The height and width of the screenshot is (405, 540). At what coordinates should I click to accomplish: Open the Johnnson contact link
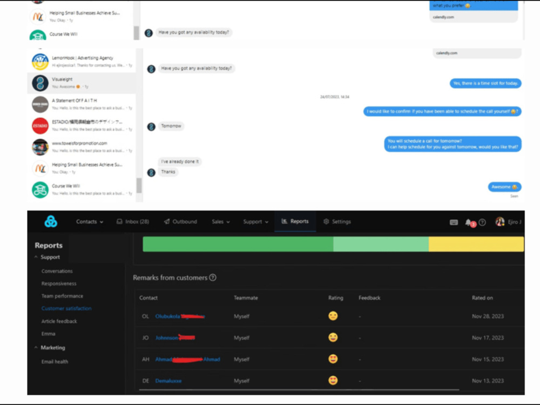click(x=175, y=338)
